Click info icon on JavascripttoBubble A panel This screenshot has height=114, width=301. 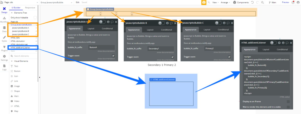108,22
